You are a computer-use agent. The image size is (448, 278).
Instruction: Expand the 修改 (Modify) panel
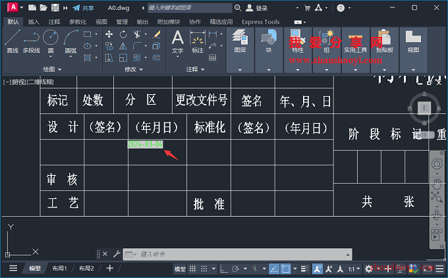click(134, 69)
